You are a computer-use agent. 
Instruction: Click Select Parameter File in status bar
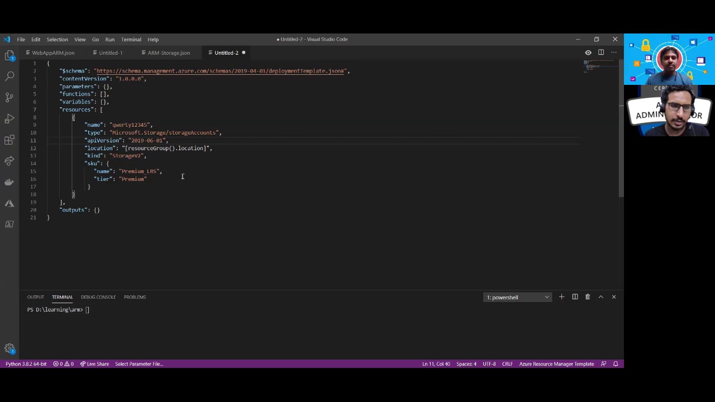[x=139, y=364]
